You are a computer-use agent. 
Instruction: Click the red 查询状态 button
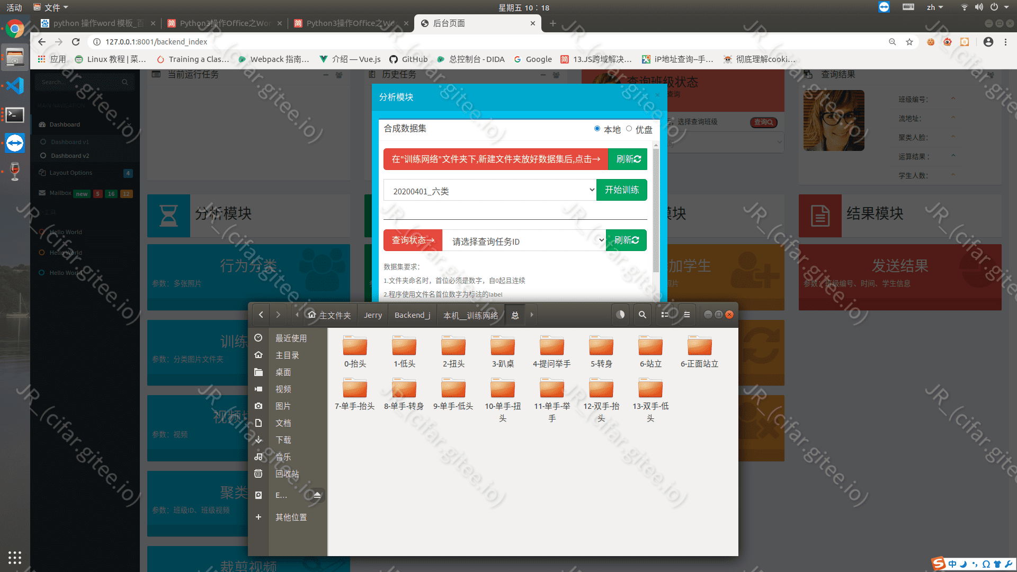pyautogui.click(x=413, y=240)
